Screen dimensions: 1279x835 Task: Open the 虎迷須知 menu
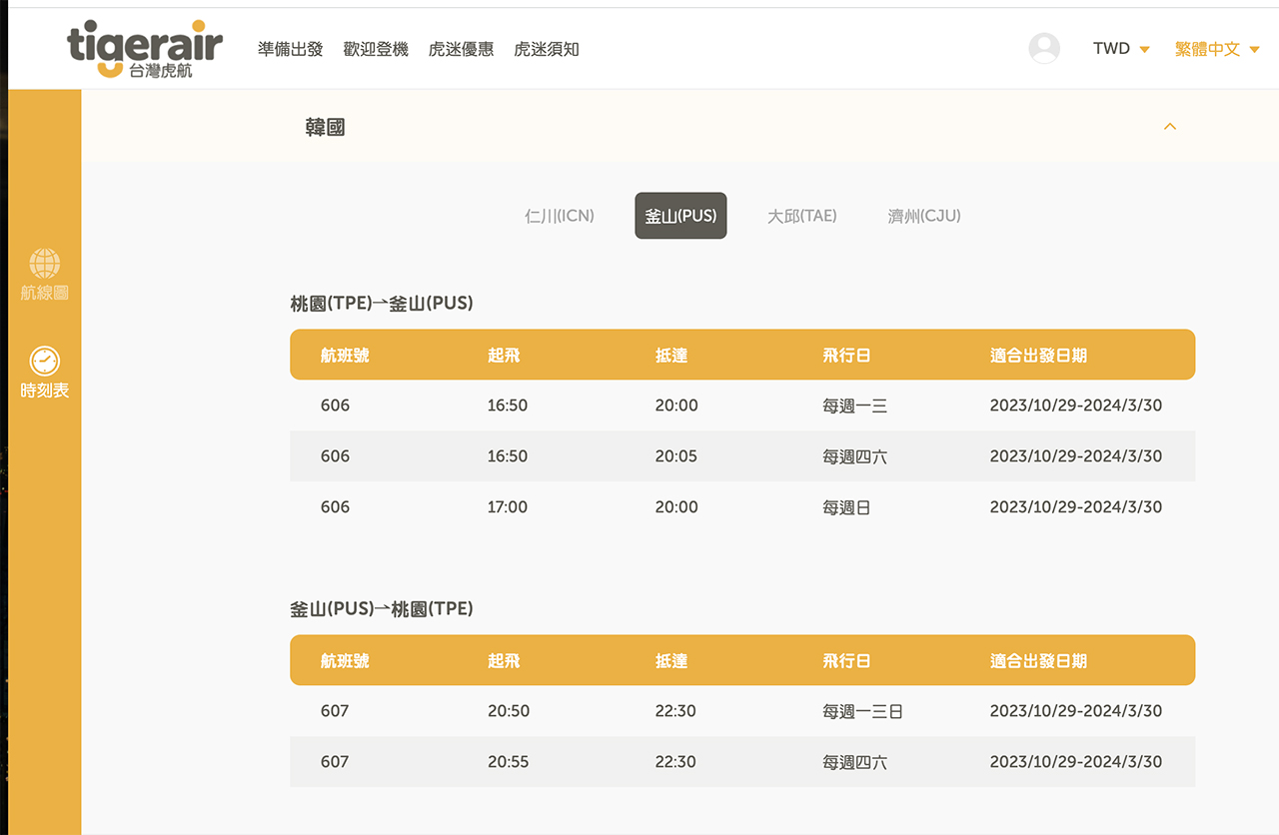(x=546, y=48)
